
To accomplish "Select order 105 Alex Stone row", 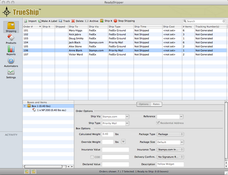I will 125,46.
